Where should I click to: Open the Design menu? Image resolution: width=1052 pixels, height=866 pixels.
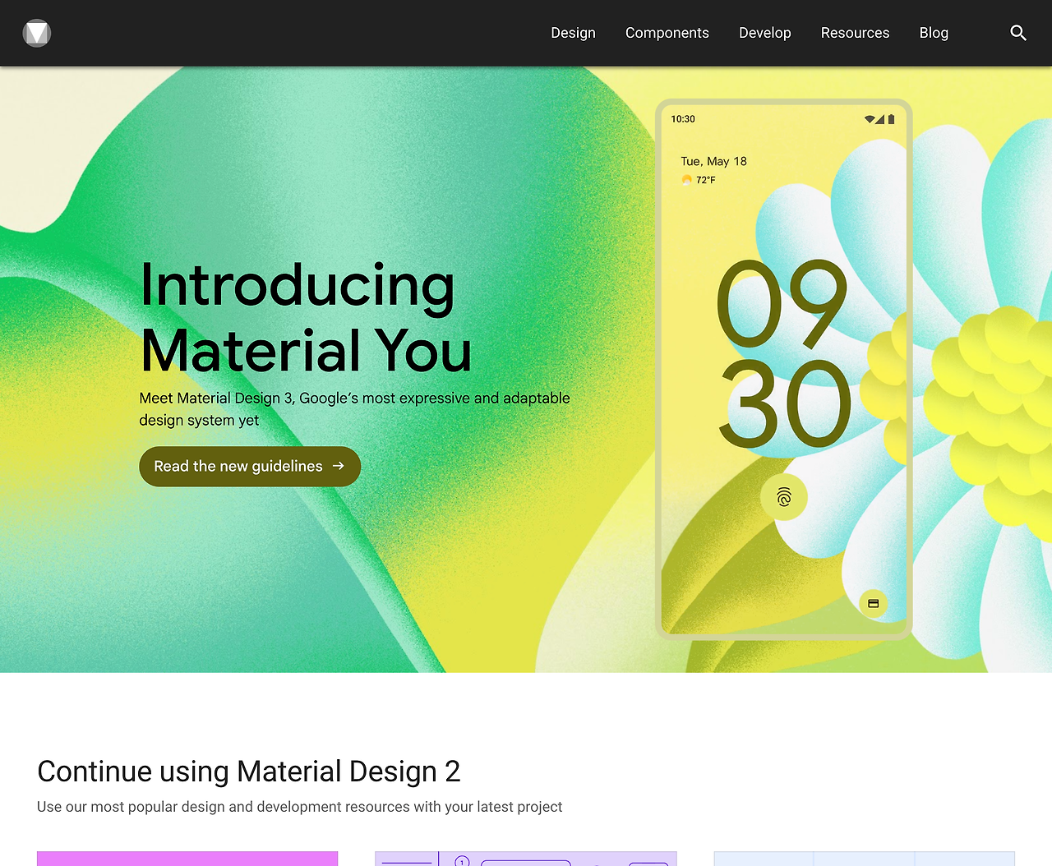[573, 33]
